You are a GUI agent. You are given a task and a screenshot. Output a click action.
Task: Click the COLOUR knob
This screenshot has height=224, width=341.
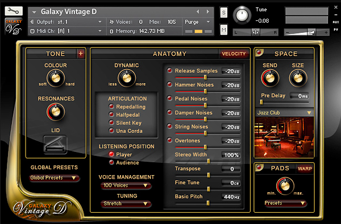pyautogui.click(x=56, y=78)
